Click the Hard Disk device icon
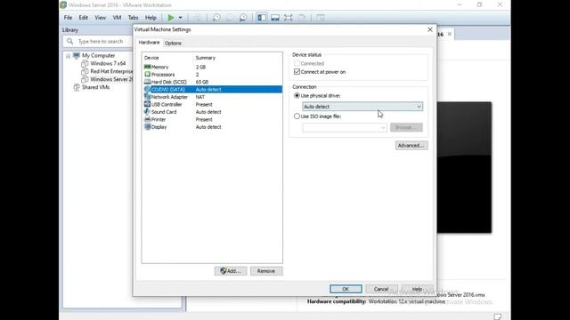 point(147,82)
